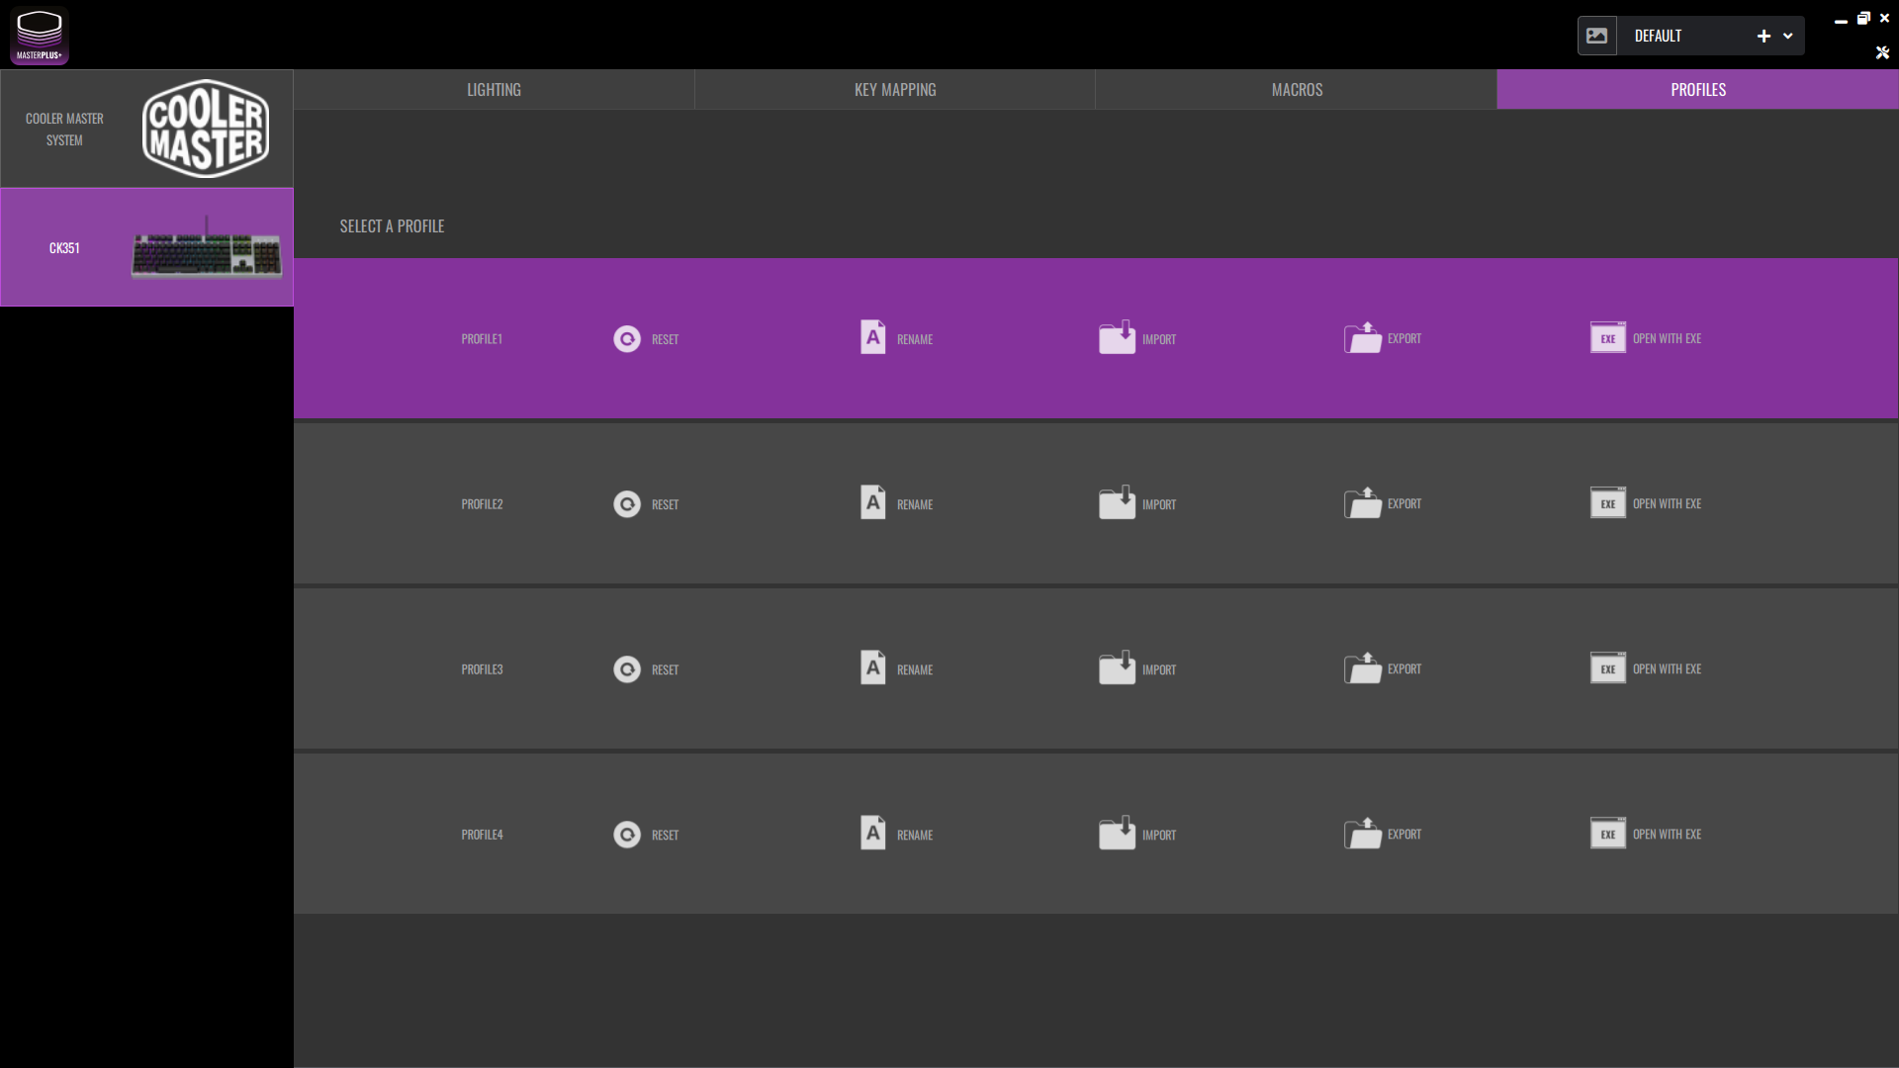Open the Key Mapping tab

(x=895, y=90)
